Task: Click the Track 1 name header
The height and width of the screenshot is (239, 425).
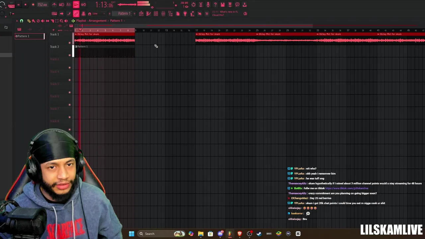Action: 55,35
